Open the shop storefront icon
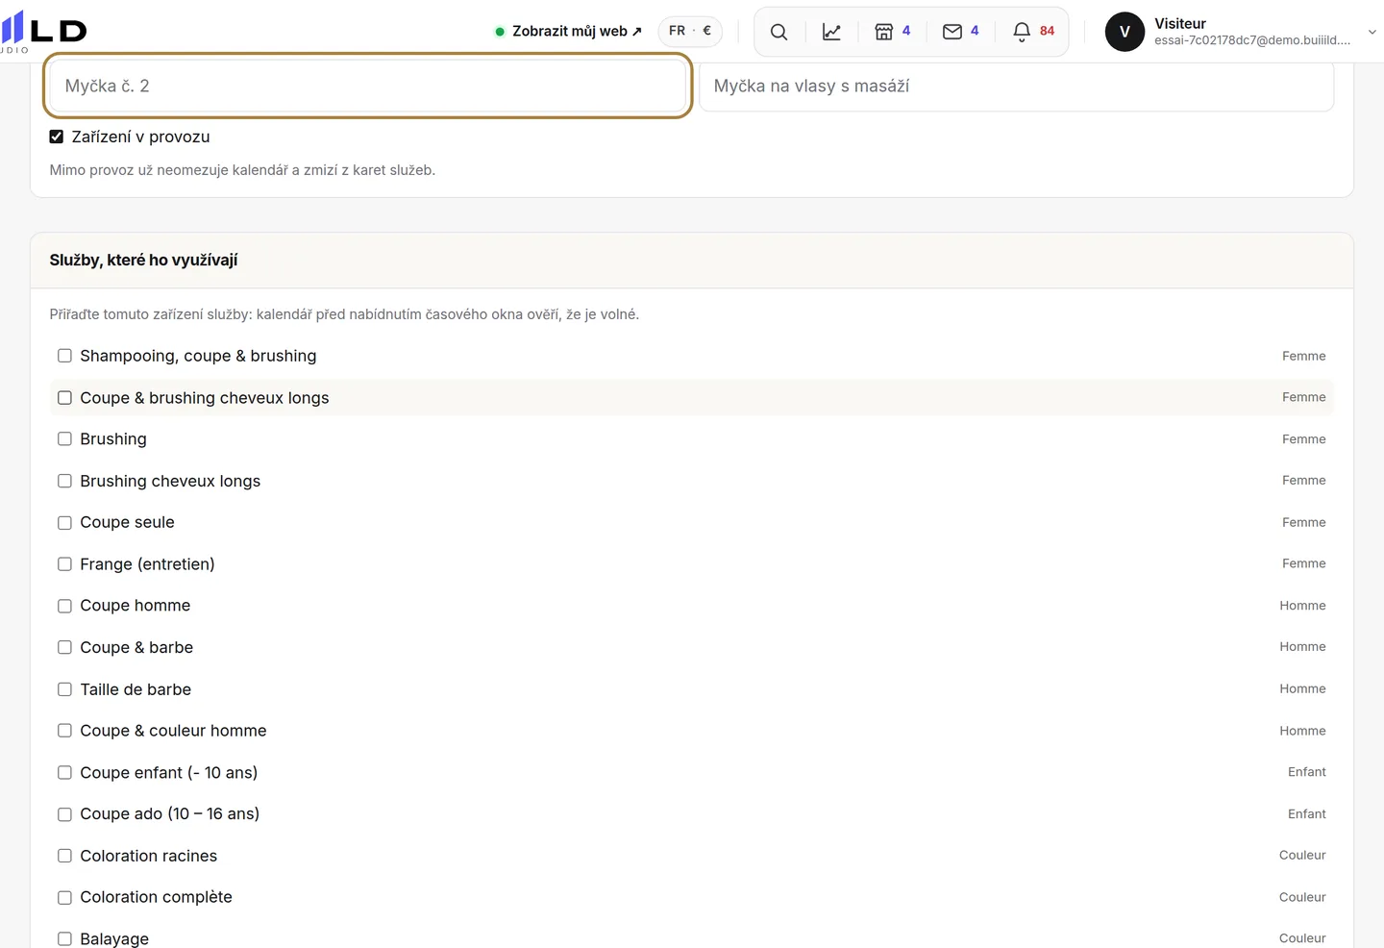1384x948 pixels. [x=883, y=32]
